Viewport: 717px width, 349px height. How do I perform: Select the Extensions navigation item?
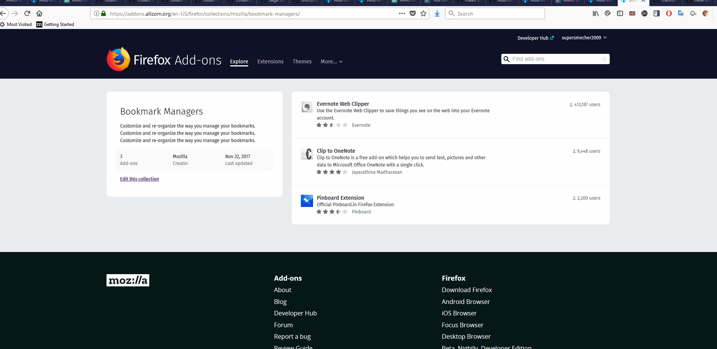270,61
